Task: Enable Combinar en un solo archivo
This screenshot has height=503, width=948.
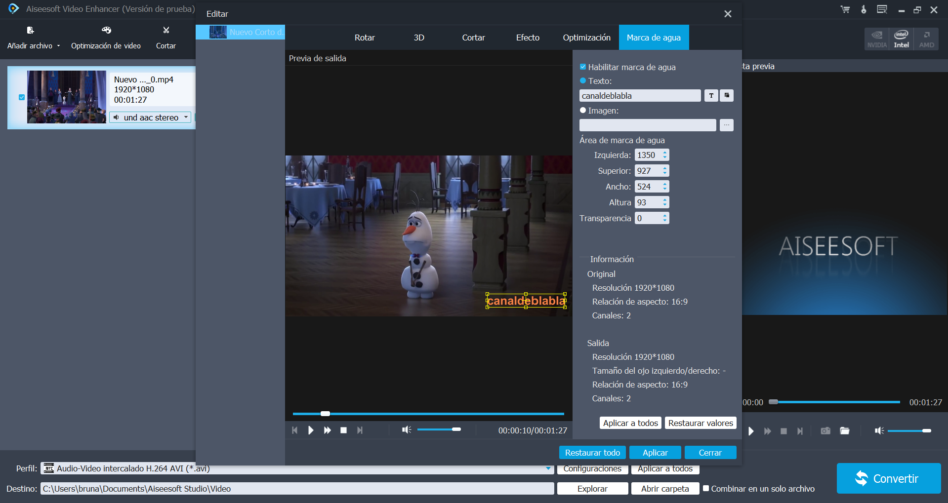Action: [706, 488]
